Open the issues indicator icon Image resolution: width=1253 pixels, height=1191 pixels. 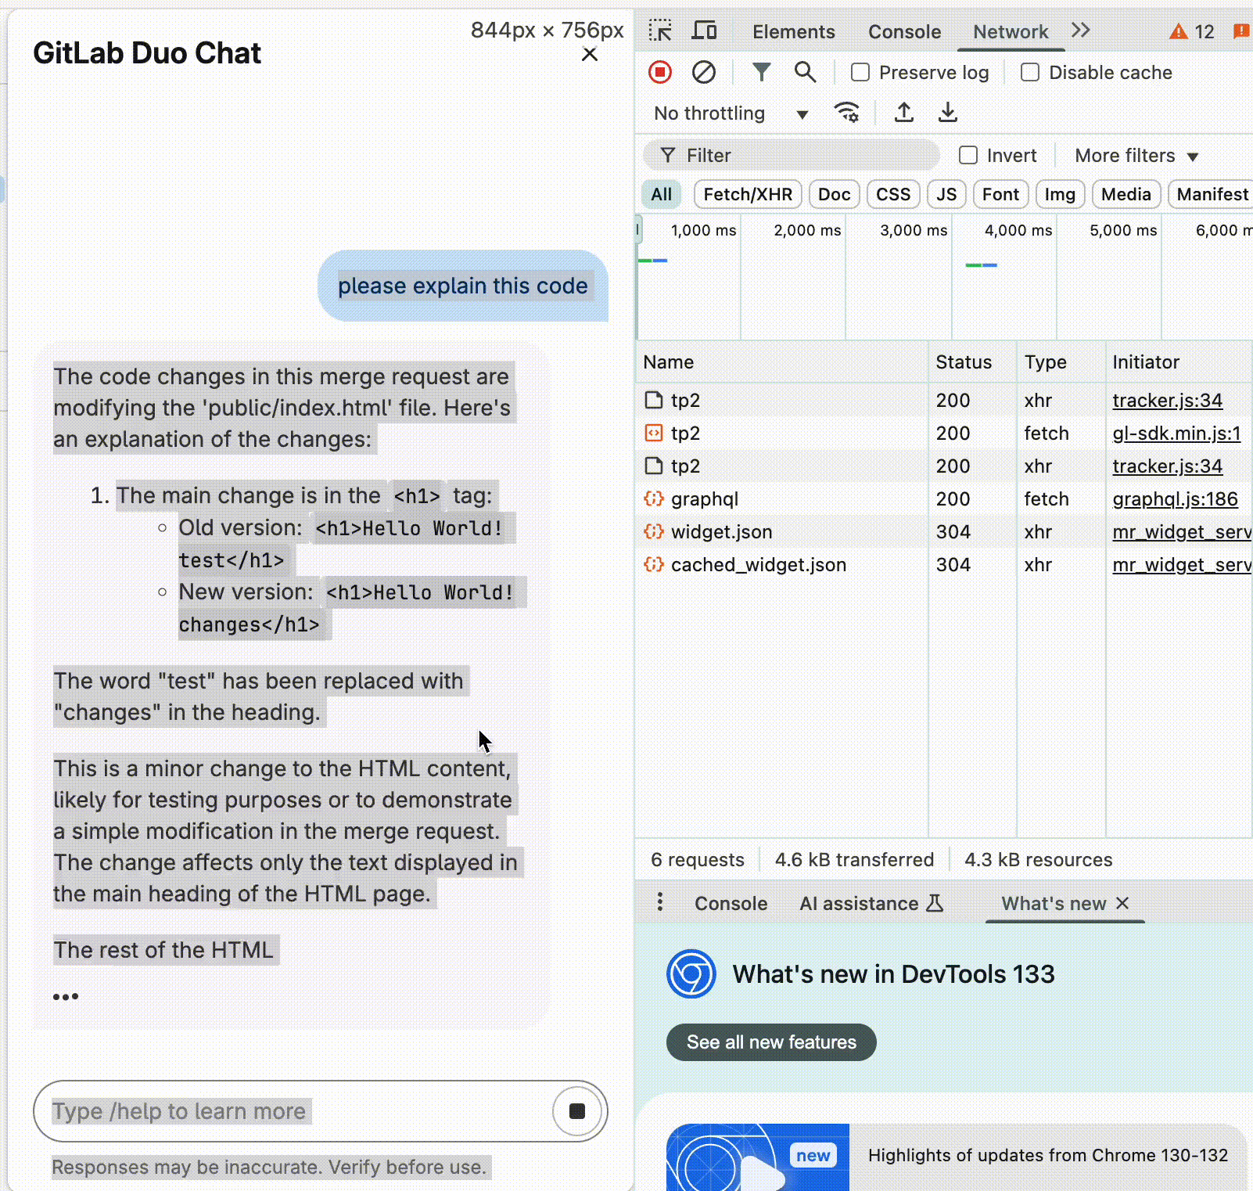1240,31
